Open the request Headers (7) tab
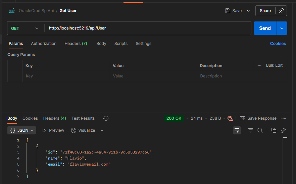Viewport: 296px width, 184px height. coord(76,44)
